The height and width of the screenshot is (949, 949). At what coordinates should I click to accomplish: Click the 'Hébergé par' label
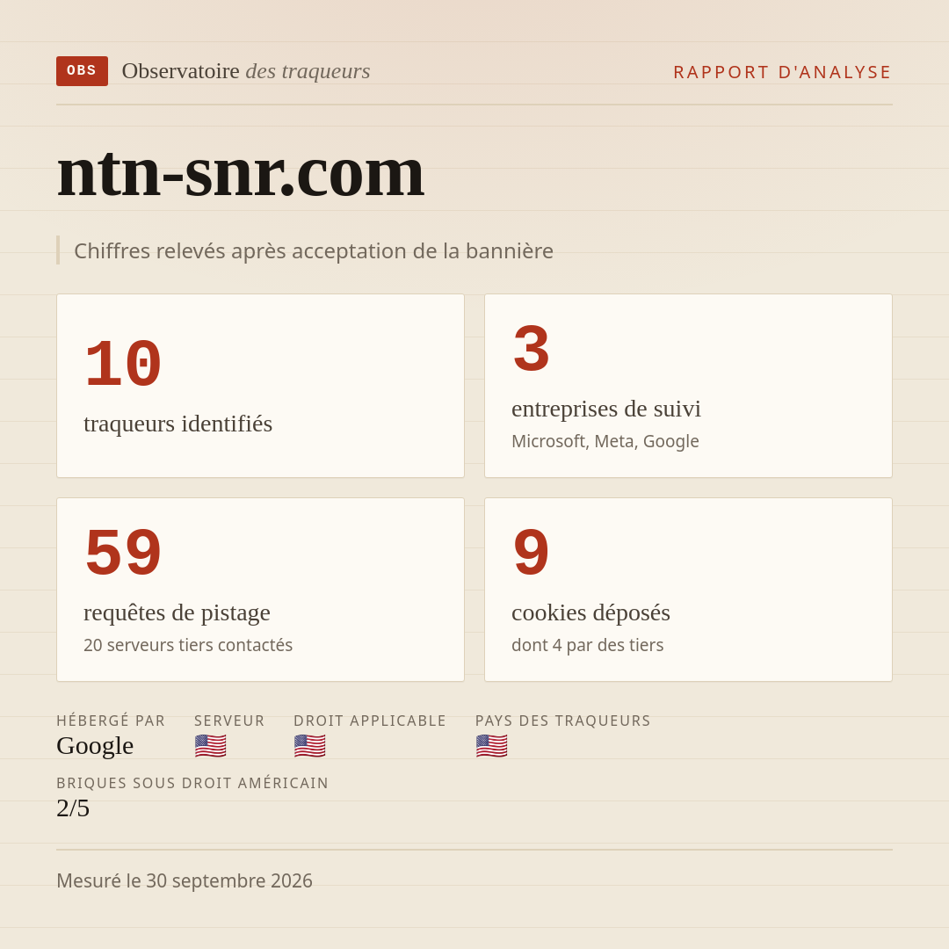pyautogui.click(x=111, y=721)
